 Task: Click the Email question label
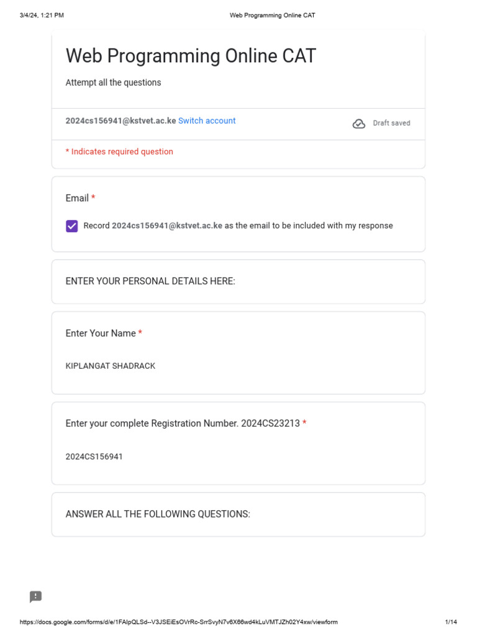click(77, 198)
